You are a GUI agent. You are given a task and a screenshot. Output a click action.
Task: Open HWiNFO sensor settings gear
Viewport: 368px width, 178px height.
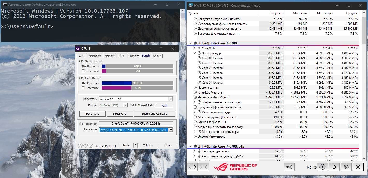[x=346, y=167]
